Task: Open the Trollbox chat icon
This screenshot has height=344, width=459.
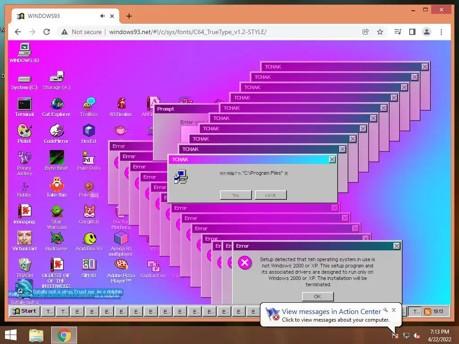Action: point(89,107)
